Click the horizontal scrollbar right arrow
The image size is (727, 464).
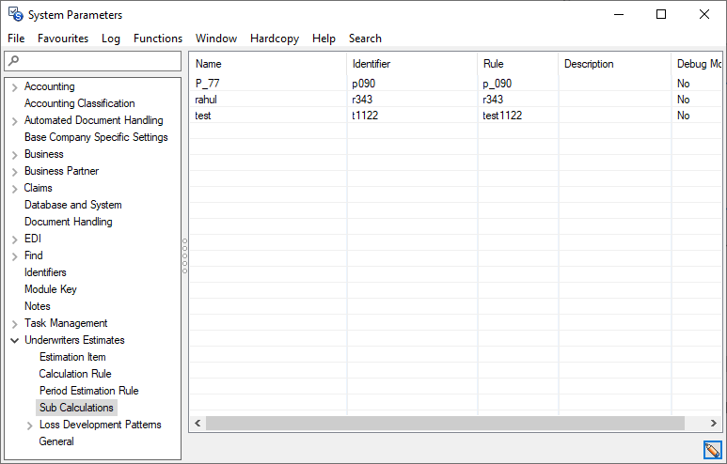[717, 424]
